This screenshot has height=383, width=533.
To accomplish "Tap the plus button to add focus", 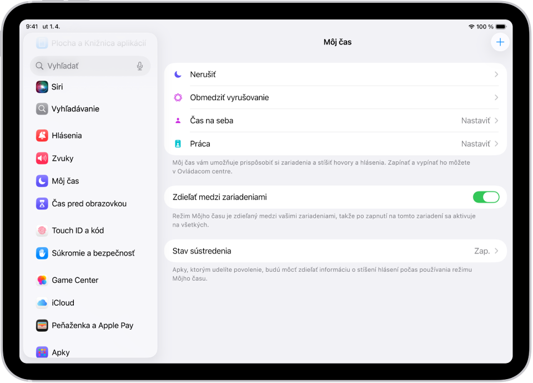I will coord(500,42).
